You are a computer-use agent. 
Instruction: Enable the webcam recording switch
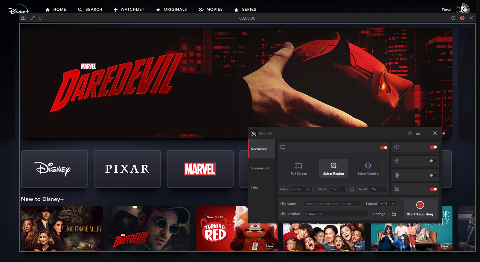point(433,175)
